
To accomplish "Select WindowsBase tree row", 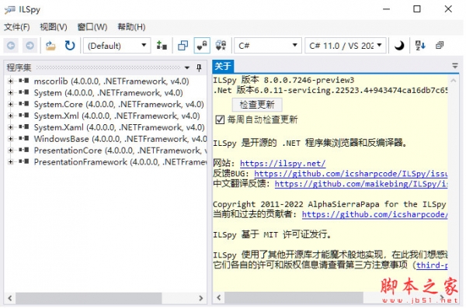I will (120, 139).
